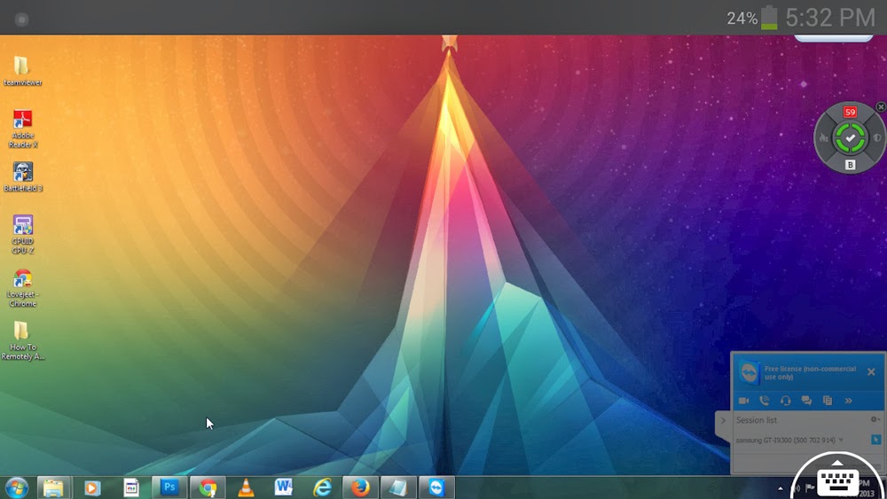Launch the Lovejeet - Chrome shortcut
This screenshot has width=887, height=499.
click(23, 288)
